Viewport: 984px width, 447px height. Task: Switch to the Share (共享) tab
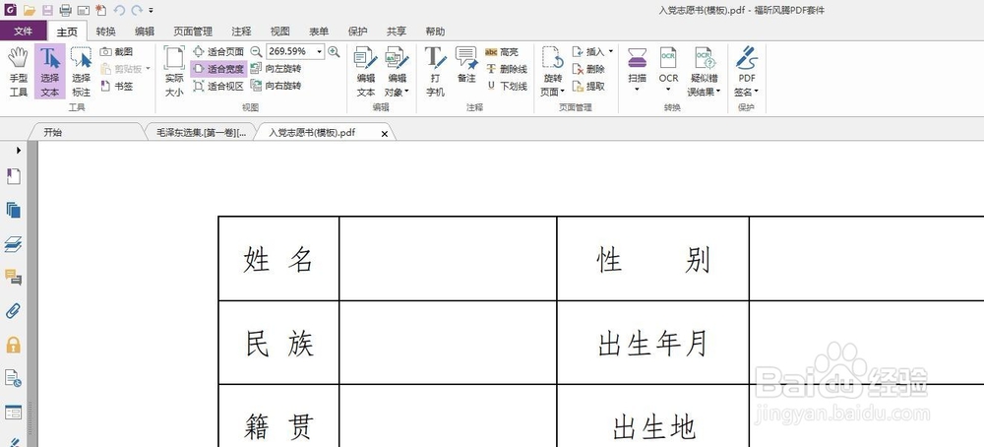396,32
